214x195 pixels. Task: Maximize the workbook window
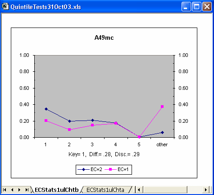click(x=196, y=7)
